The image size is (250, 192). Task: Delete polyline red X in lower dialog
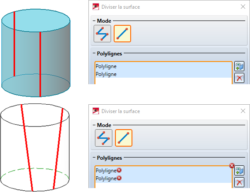239,182
